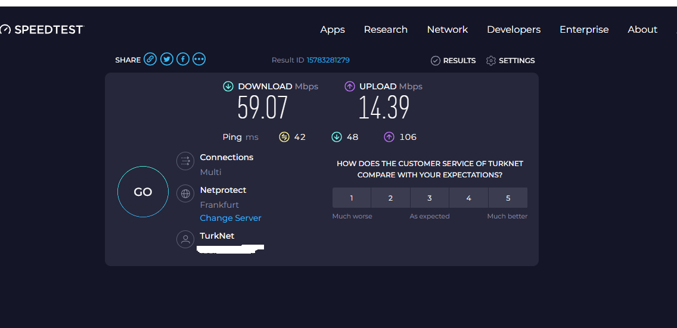Open more share options ellipsis icon

(199, 59)
